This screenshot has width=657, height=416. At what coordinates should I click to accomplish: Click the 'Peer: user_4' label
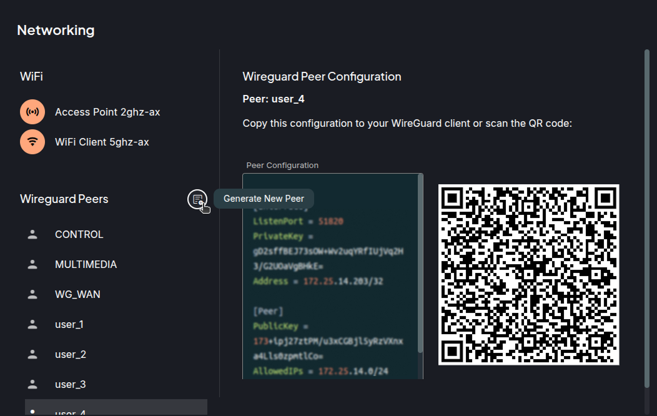(274, 99)
